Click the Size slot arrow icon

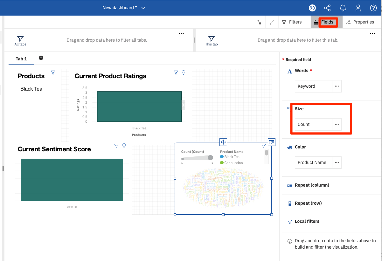289,108
